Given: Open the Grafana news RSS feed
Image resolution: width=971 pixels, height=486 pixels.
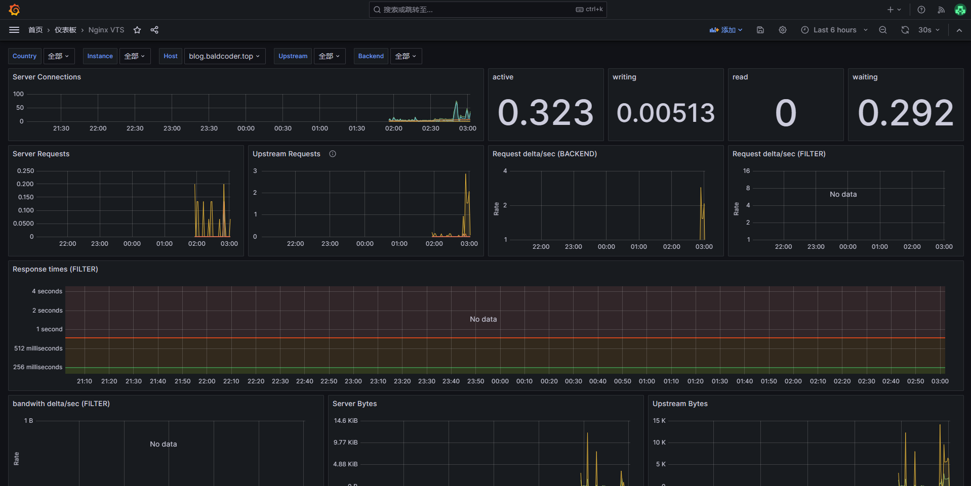Looking at the screenshot, I should [x=941, y=9].
